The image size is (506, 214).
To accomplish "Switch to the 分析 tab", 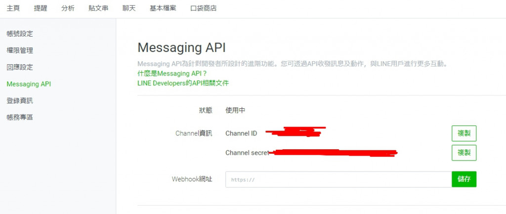I will [x=68, y=8].
